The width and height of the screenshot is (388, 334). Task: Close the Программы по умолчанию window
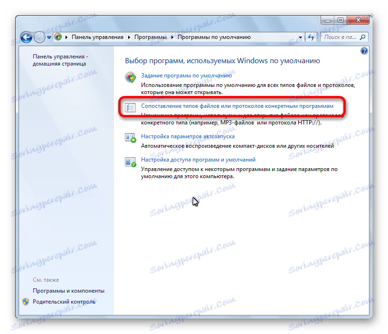358,20
